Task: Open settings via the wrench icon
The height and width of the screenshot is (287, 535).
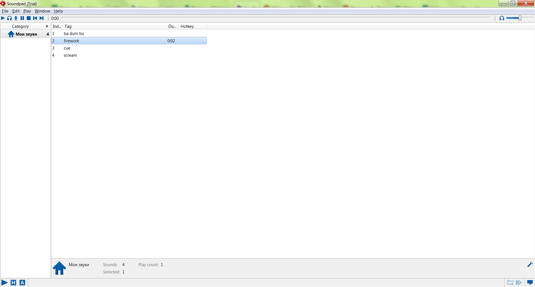Action: pos(530,264)
